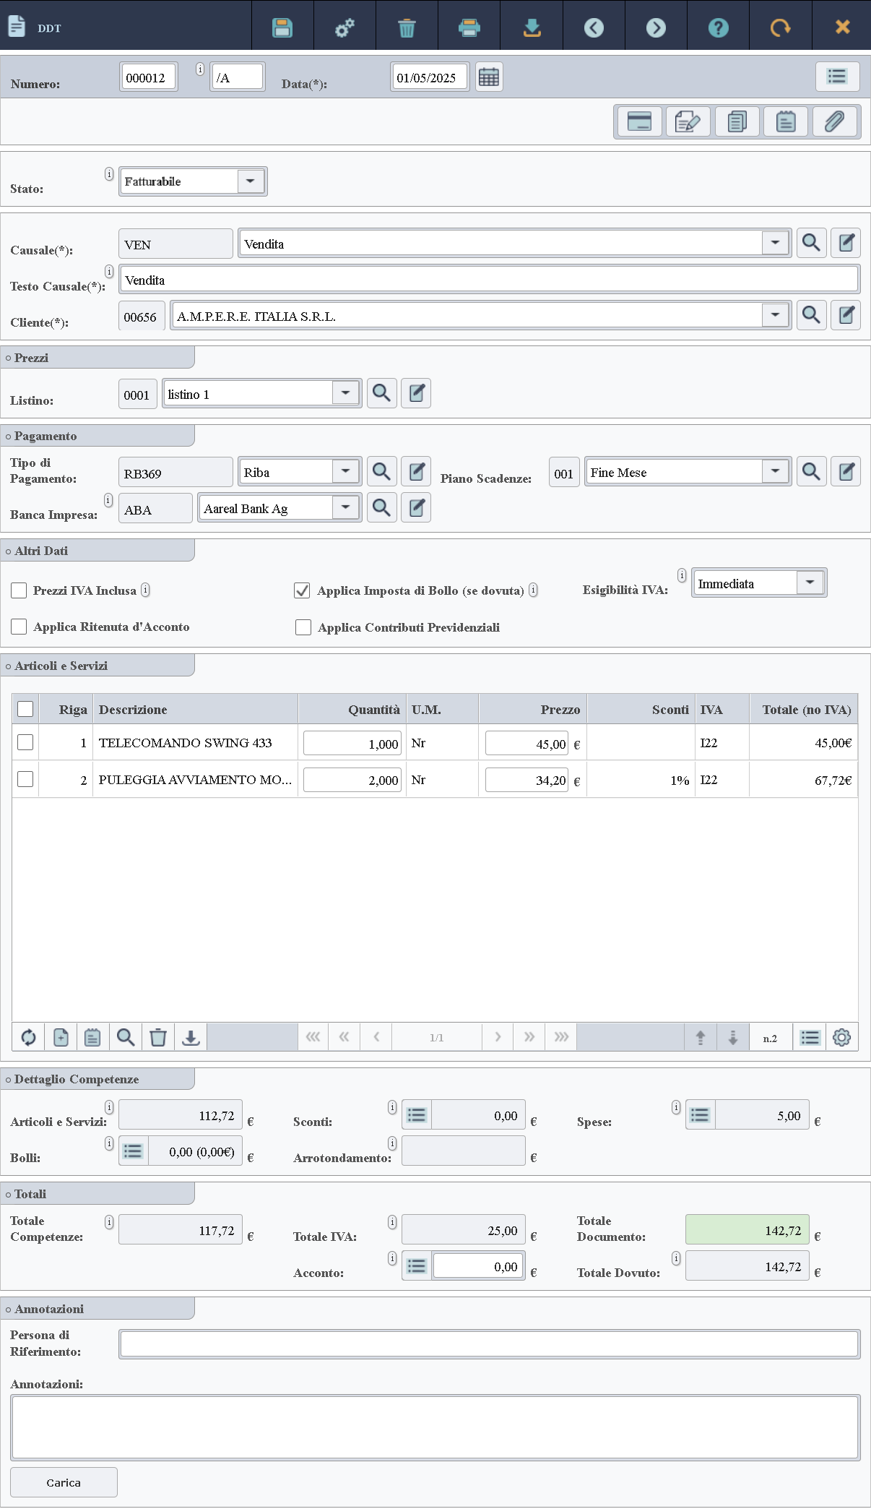Edit the Cliente record icon

pyautogui.click(x=846, y=315)
